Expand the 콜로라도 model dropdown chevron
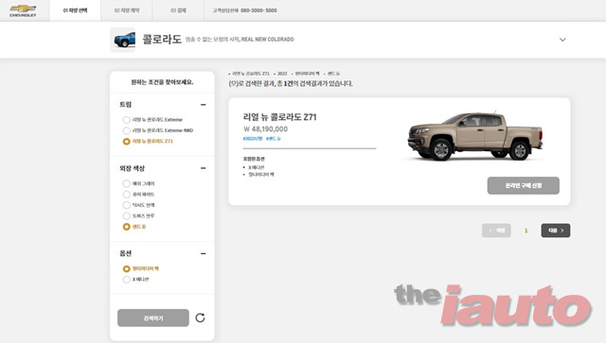The width and height of the screenshot is (606, 343). (562, 40)
